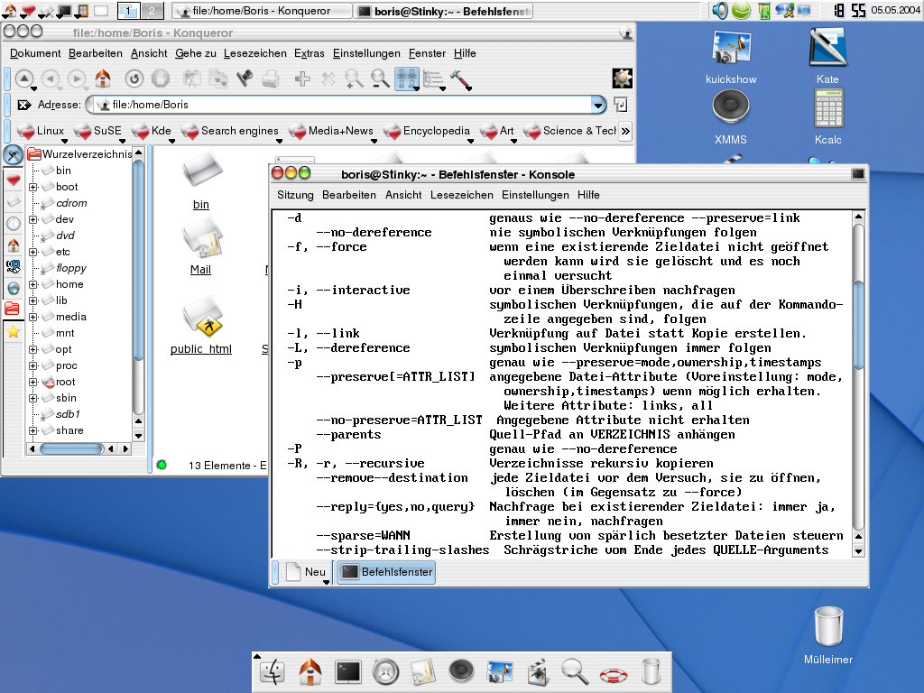Reload the current Konqueror view

(x=134, y=79)
